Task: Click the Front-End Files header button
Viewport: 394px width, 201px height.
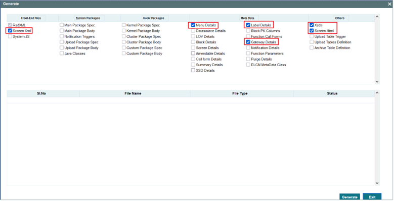Action: (x=32, y=18)
